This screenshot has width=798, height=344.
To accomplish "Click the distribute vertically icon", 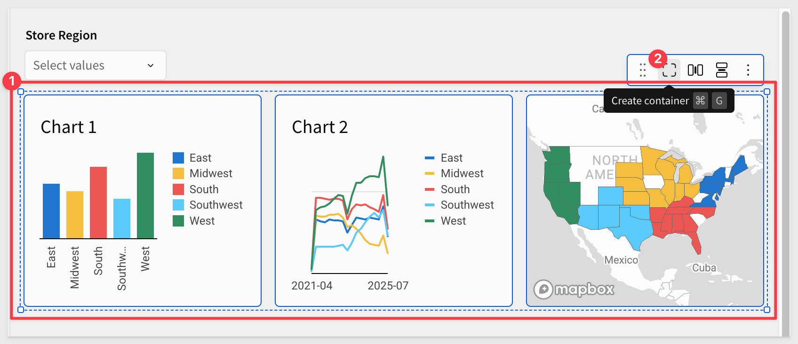I will [x=722, y=70].
